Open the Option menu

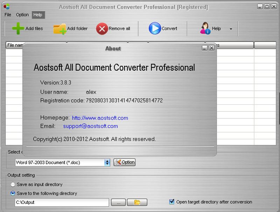[x=22, y=15]
